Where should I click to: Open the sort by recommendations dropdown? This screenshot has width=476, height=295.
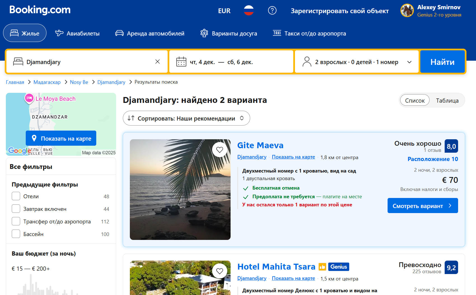(x=186, y=118)
